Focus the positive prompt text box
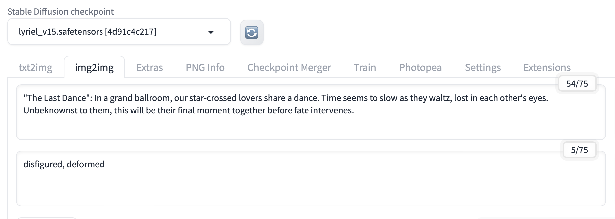 [x=311, y=112]
